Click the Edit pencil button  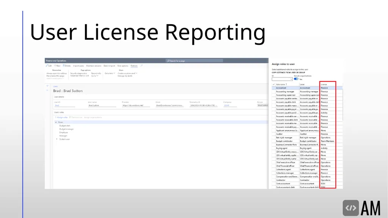(49, 66)
